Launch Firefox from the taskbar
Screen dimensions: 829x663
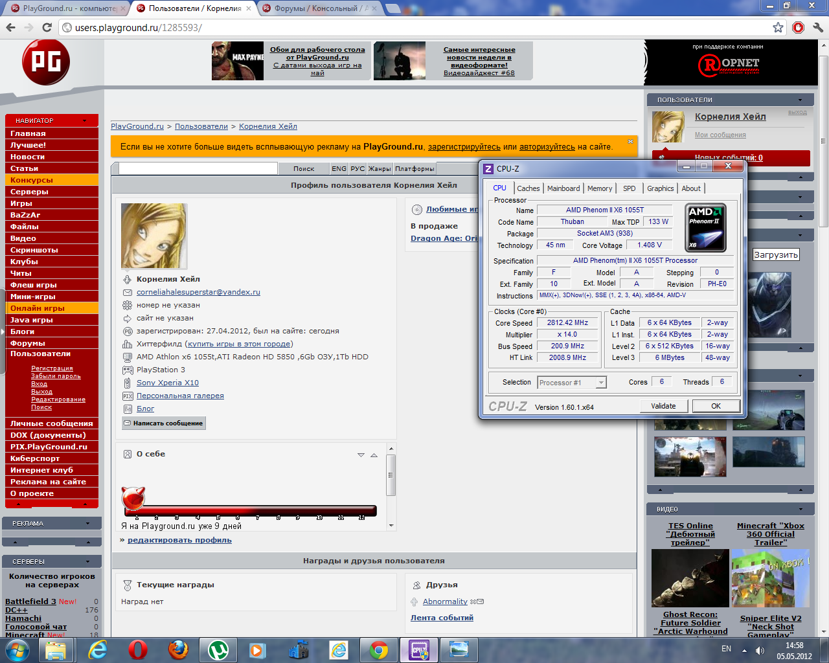pos(178,650)
